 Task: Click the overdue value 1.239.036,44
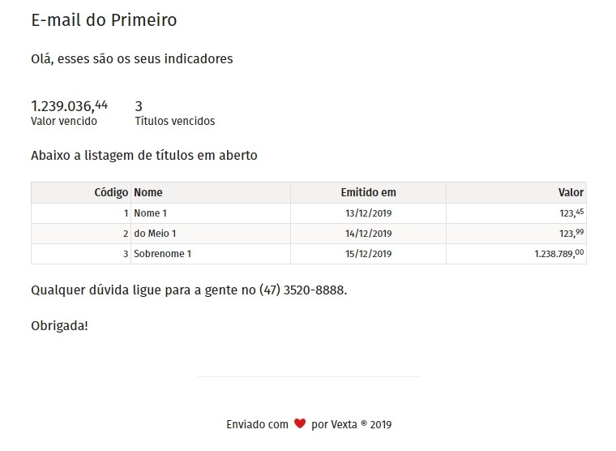69,105
